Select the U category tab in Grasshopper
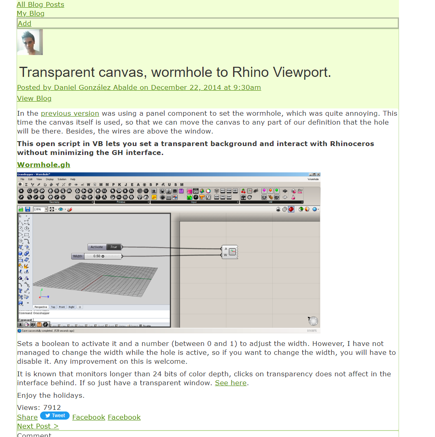 click(169, 185)
